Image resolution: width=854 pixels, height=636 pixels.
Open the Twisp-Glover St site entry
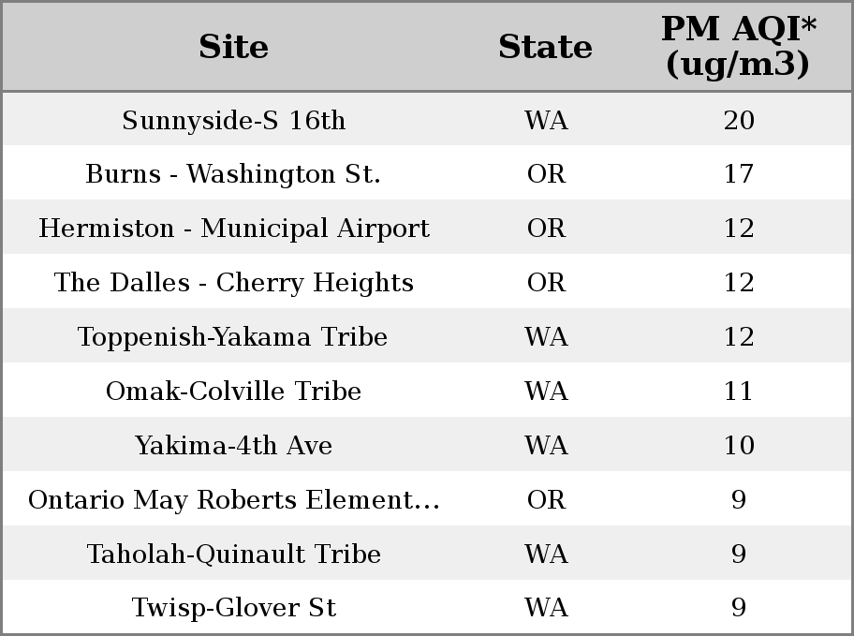(234, 608)
